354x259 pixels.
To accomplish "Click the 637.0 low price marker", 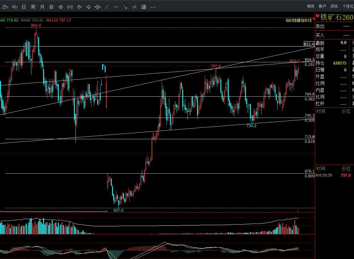I will pyautogui.click(x=118, y=210).
